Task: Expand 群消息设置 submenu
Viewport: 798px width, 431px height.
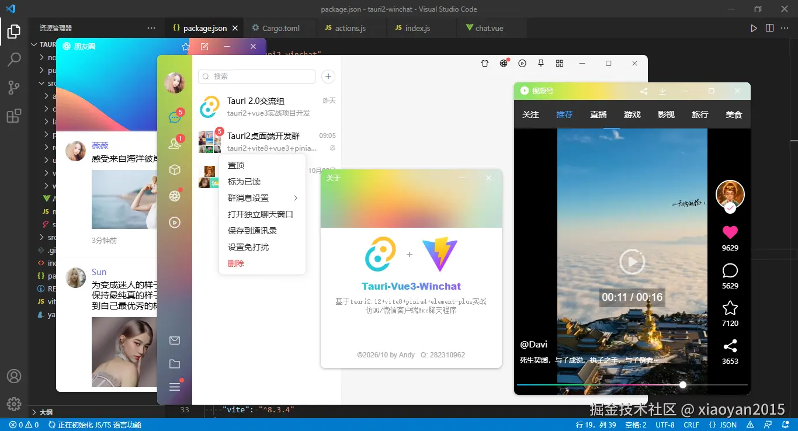Action: (262, 198)
